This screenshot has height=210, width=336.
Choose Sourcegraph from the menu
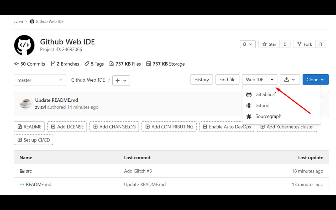click(x=268, y=116)
